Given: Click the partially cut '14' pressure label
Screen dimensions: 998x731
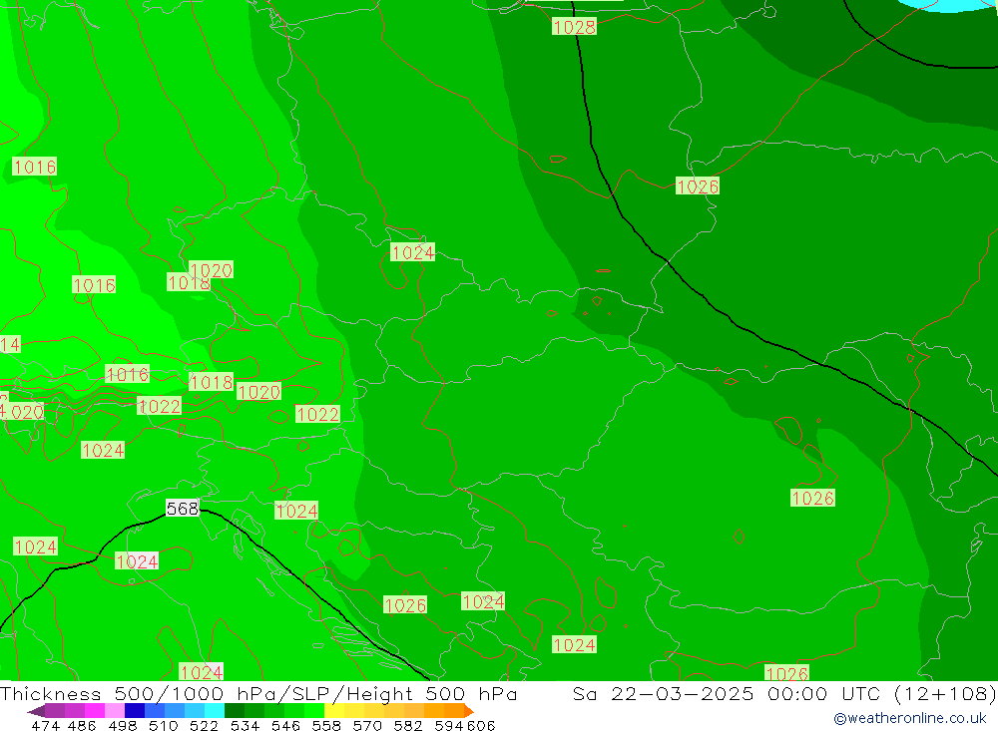Looking at the screenshot, I should tap(10, 344).
